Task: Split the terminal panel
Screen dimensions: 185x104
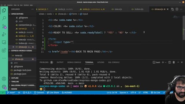Action: pyautogui.click(x=170, y=62)
